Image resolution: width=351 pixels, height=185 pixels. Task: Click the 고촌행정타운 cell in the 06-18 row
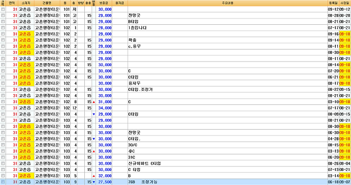[47, 182]
